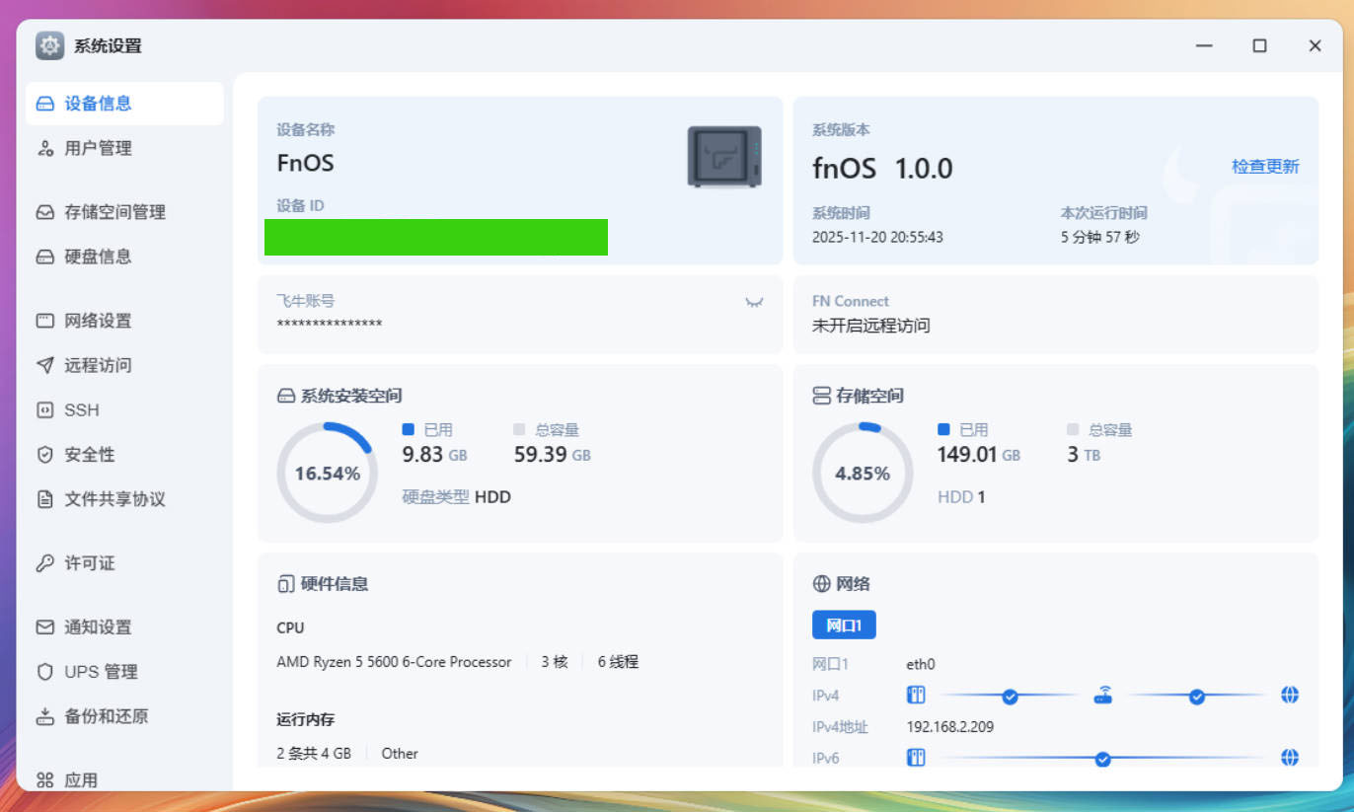Click the 许可证 key icon

(44, 563)
